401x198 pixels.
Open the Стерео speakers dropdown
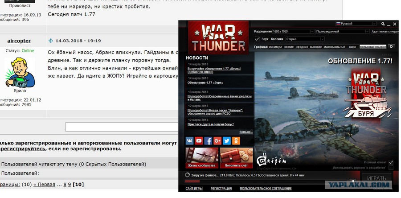pyautogui.click(x=305, y=39)
